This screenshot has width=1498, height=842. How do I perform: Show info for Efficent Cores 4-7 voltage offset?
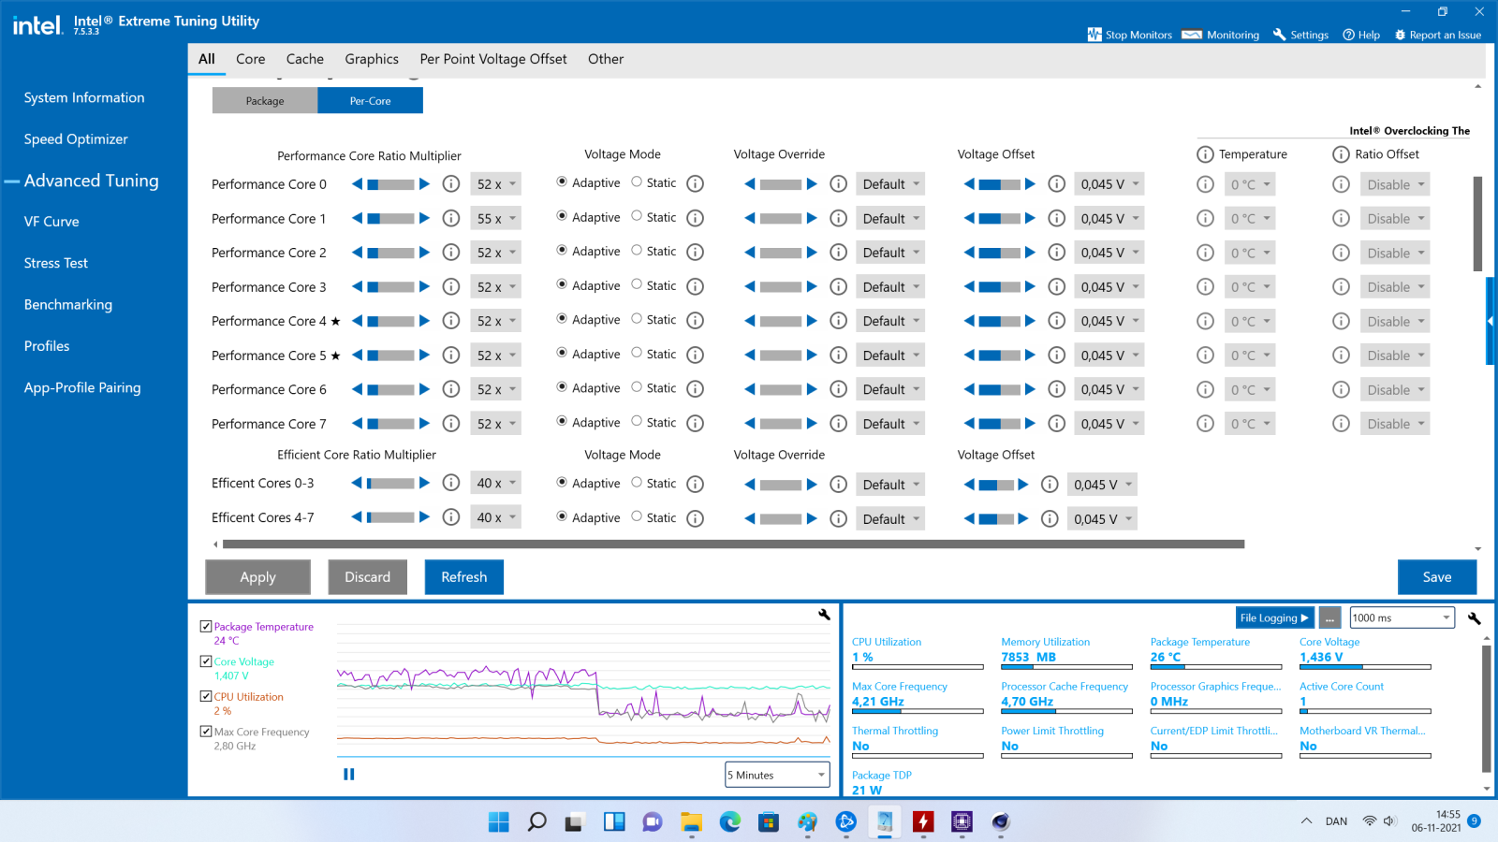pyautogui.click(x=1050, y=518)
